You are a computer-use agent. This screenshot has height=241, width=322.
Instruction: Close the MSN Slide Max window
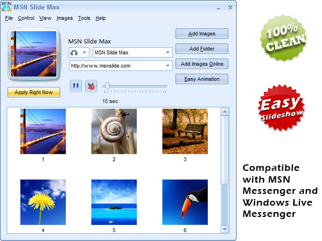[230, 7]
